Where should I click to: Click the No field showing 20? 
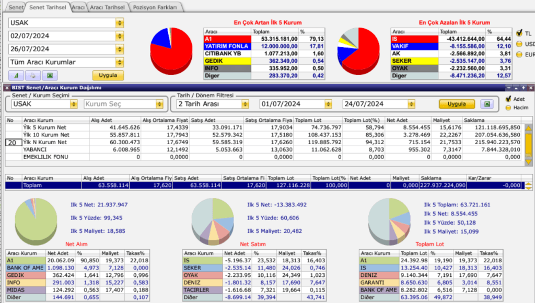pyautogui.click(x=14, y=143)
